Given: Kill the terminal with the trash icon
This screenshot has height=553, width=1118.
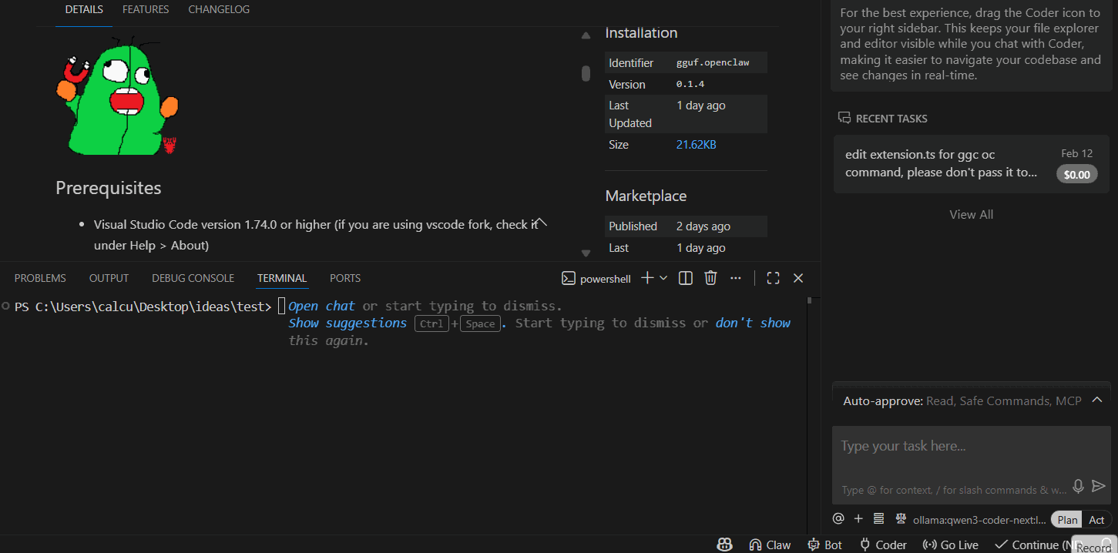Looking at the screenshot, I should pyautogui.click(x=711, y=278).
